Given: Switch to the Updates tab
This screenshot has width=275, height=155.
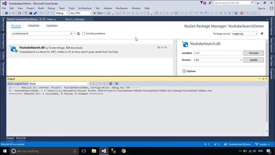Looking at the screenshot, I should click(x=52, y=26).
